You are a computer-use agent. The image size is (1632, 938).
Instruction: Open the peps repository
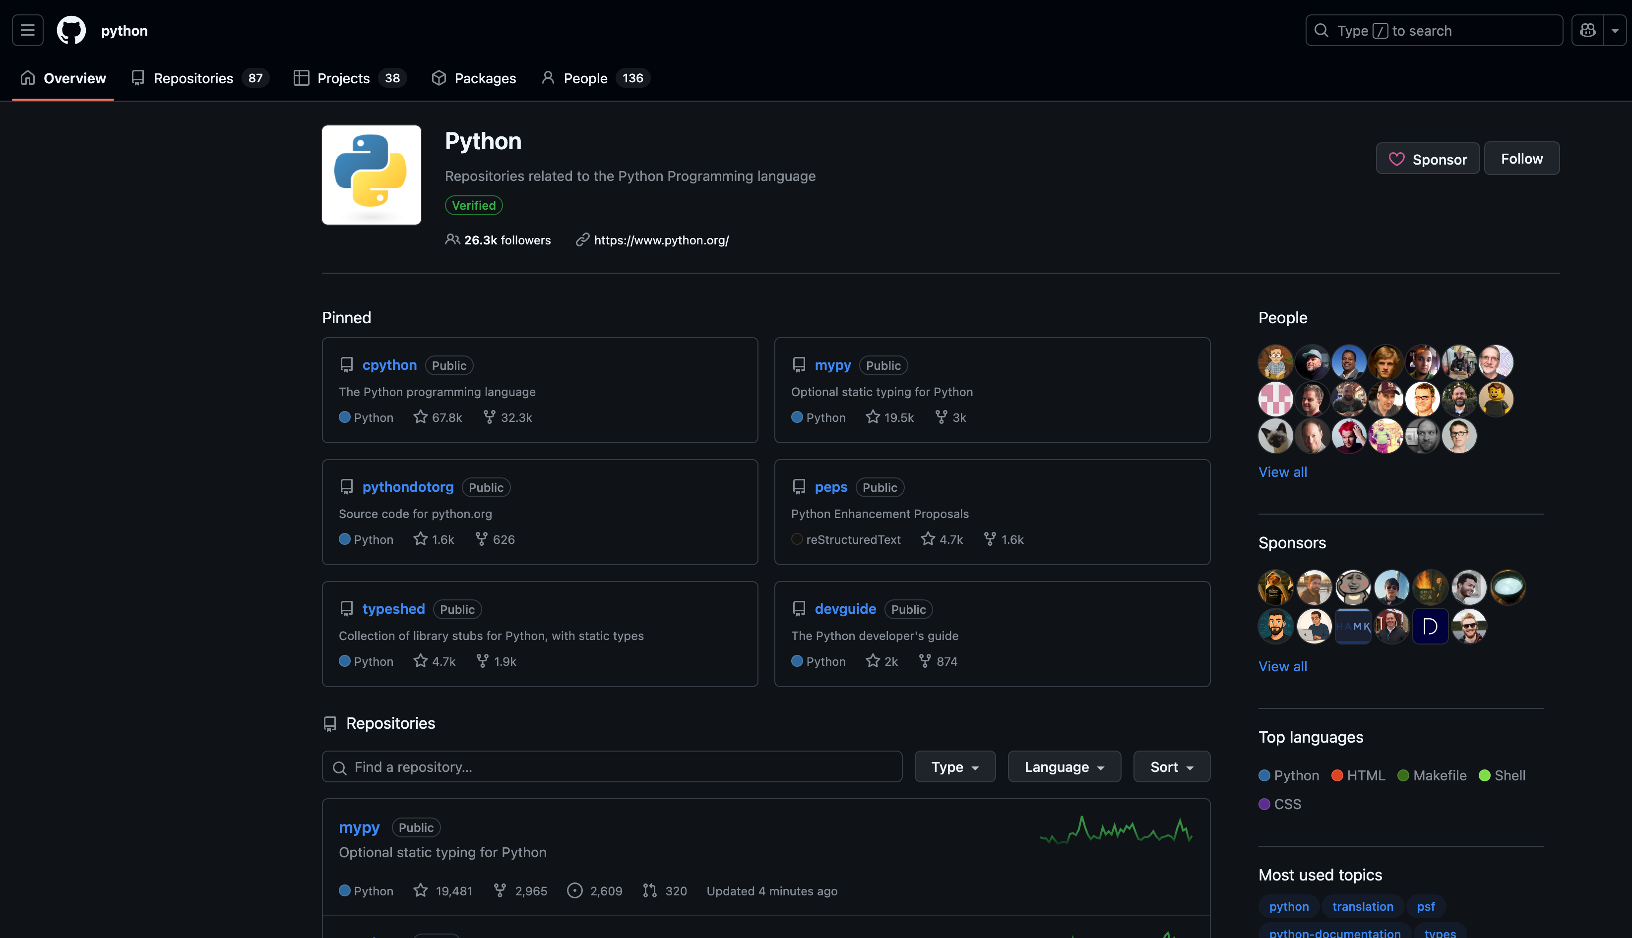831,486
